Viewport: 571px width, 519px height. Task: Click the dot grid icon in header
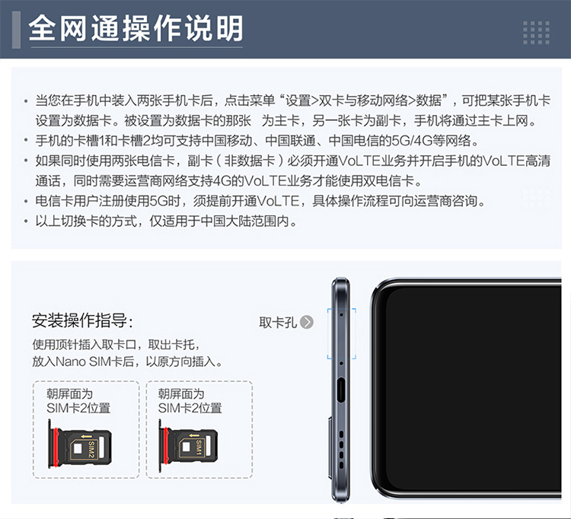click(537, 33)
